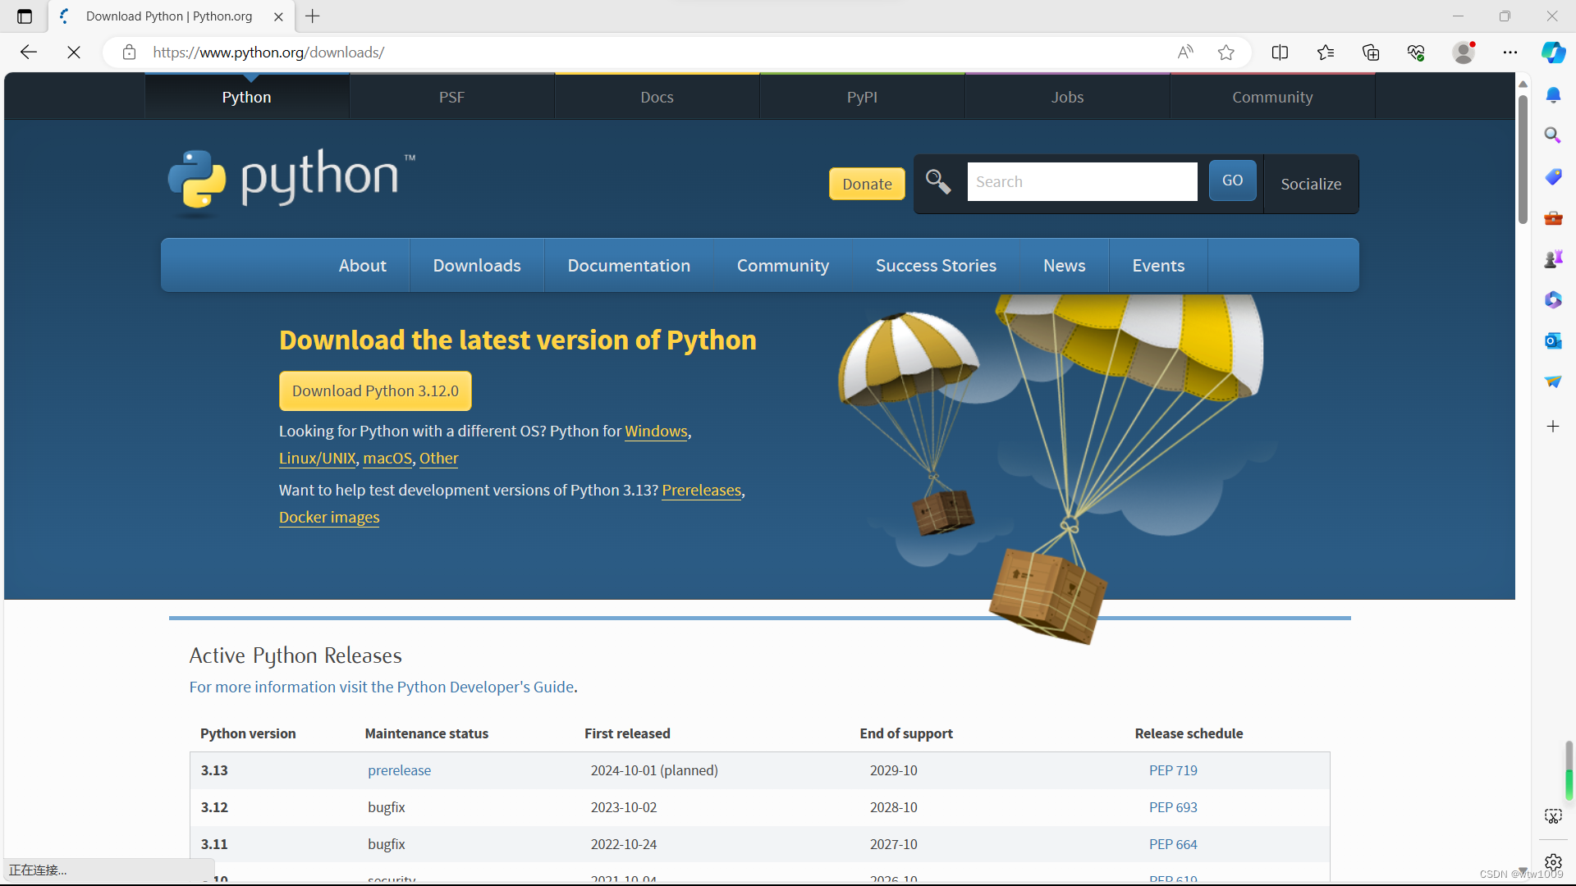
Task: Open Shopping tag icon in sidebar
Action: 1553,176
